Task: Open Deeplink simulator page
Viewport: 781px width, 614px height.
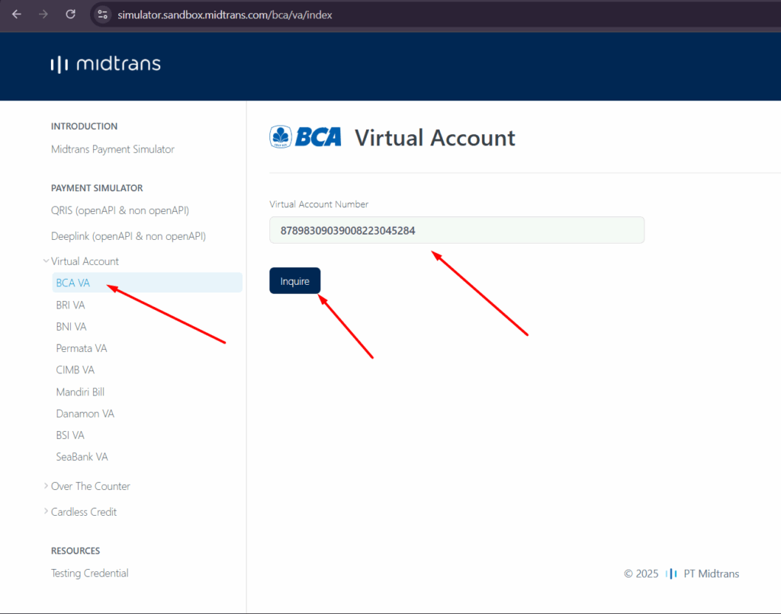Action: click(128, 236)
